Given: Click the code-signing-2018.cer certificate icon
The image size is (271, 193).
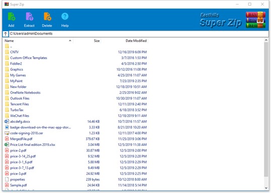Looking at the screenshot, I should tap(7, 133).
